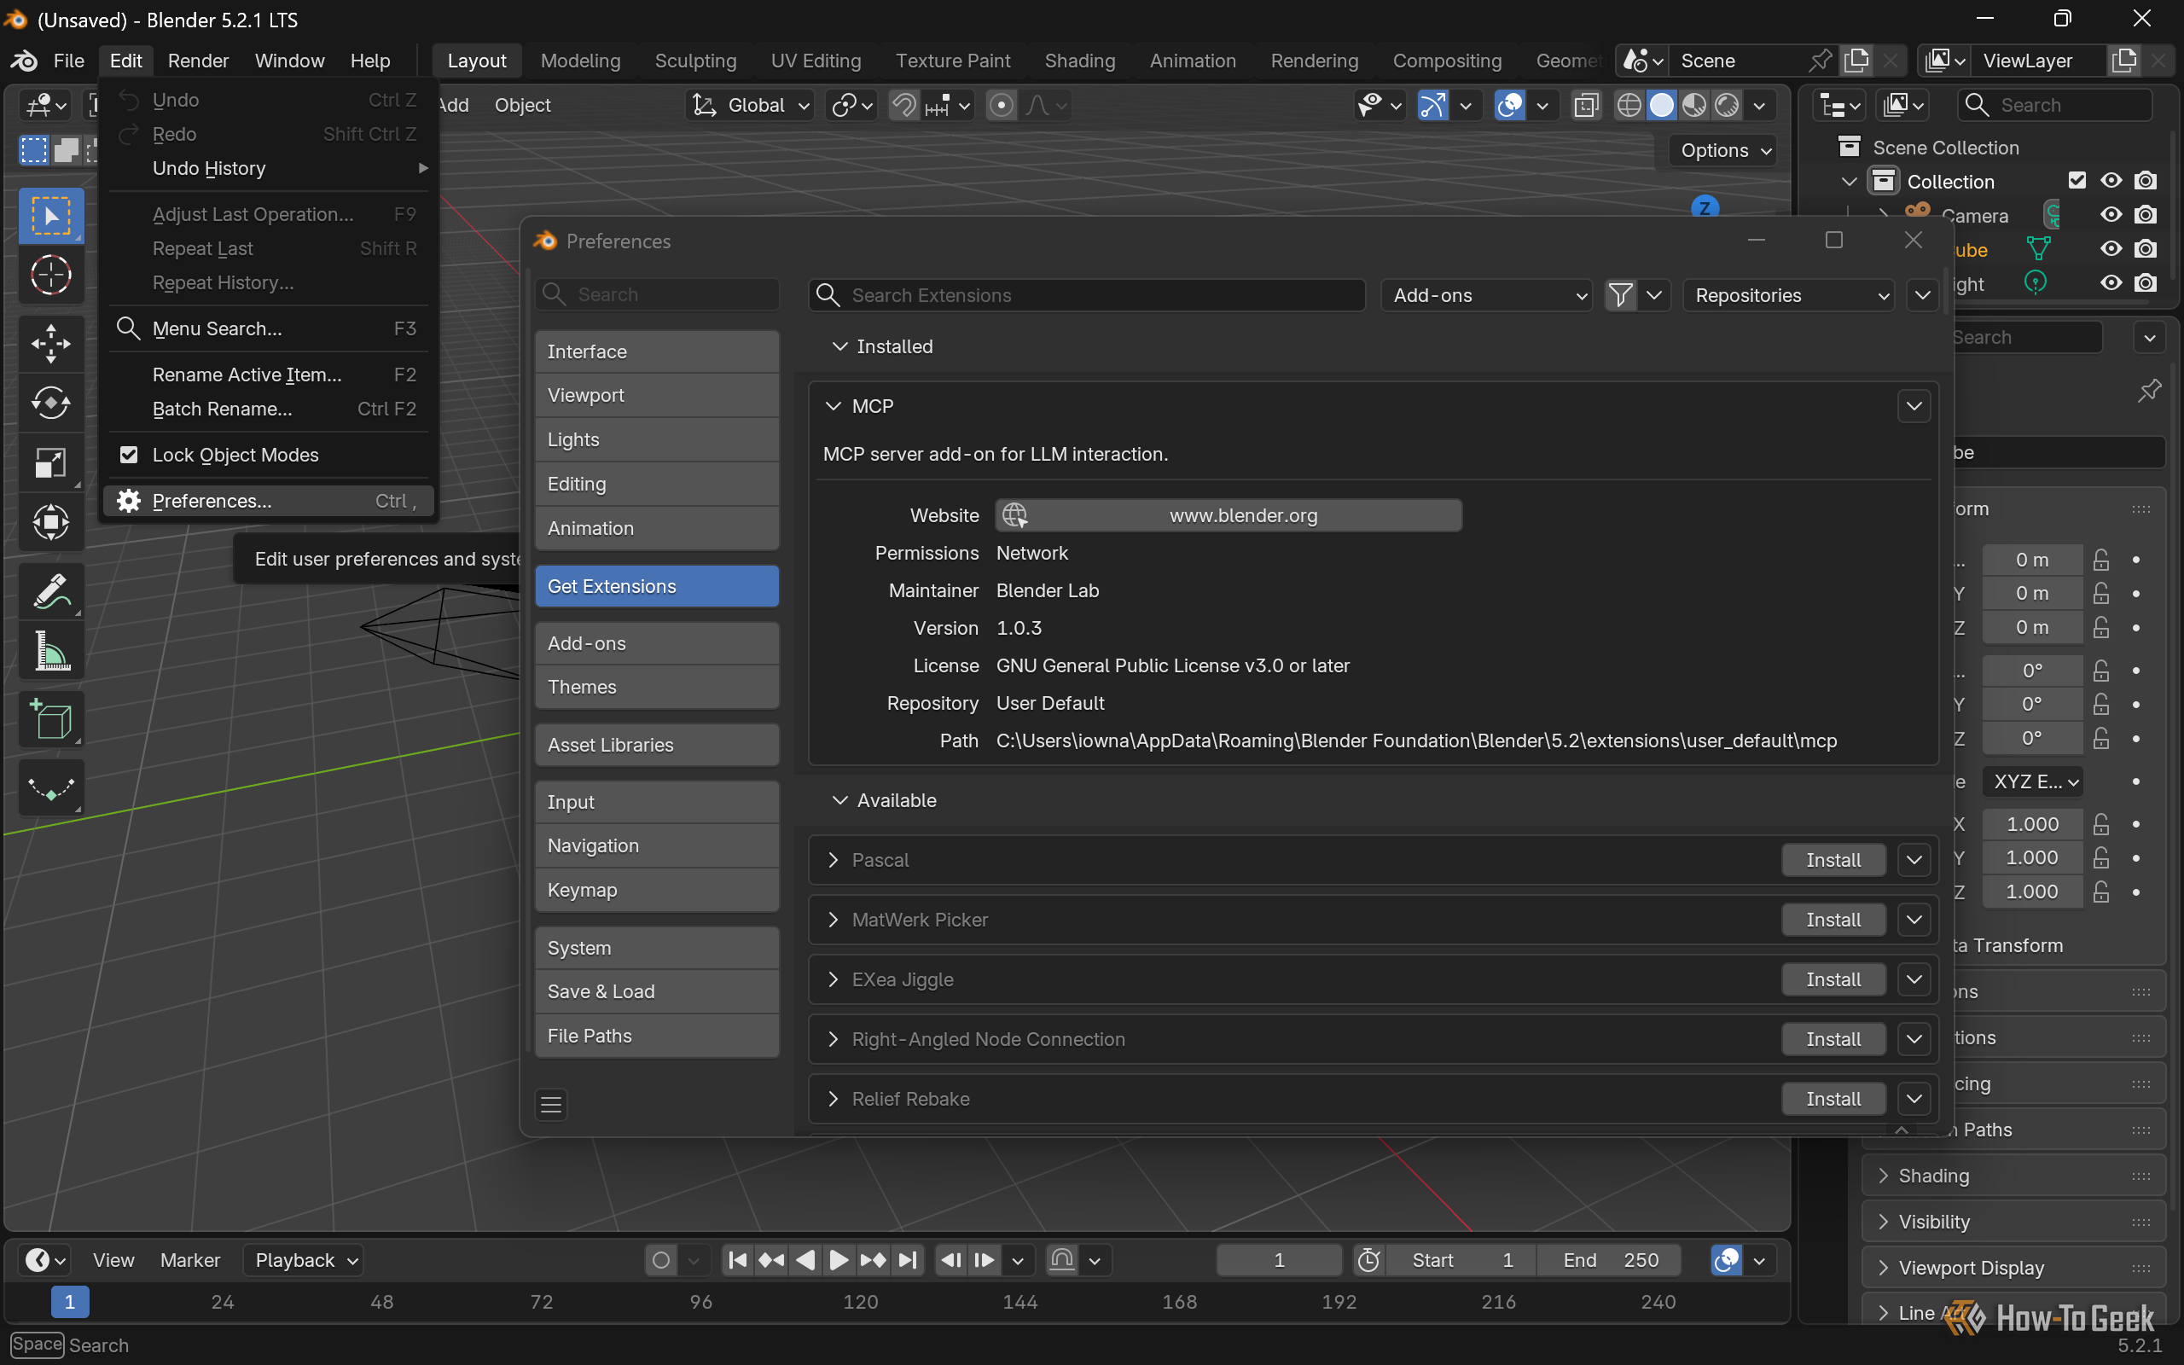Install the EXea Jiggle extension

tap(1833, 979)
